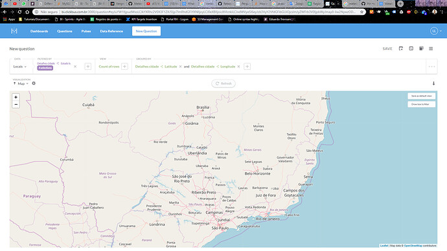Remove the Estado filter
Viewport: 447px width, 251px height.
[x=75, y=67]
